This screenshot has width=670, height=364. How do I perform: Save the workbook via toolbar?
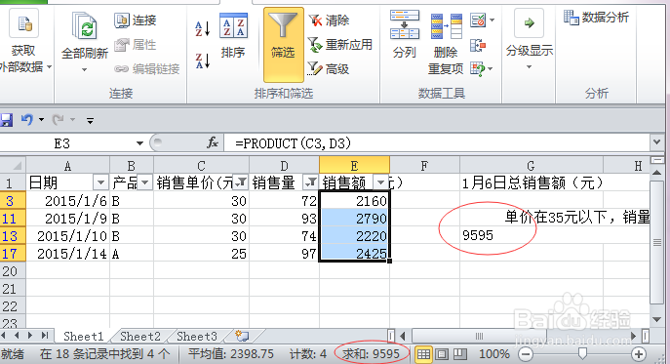click(x=6, y=120)
